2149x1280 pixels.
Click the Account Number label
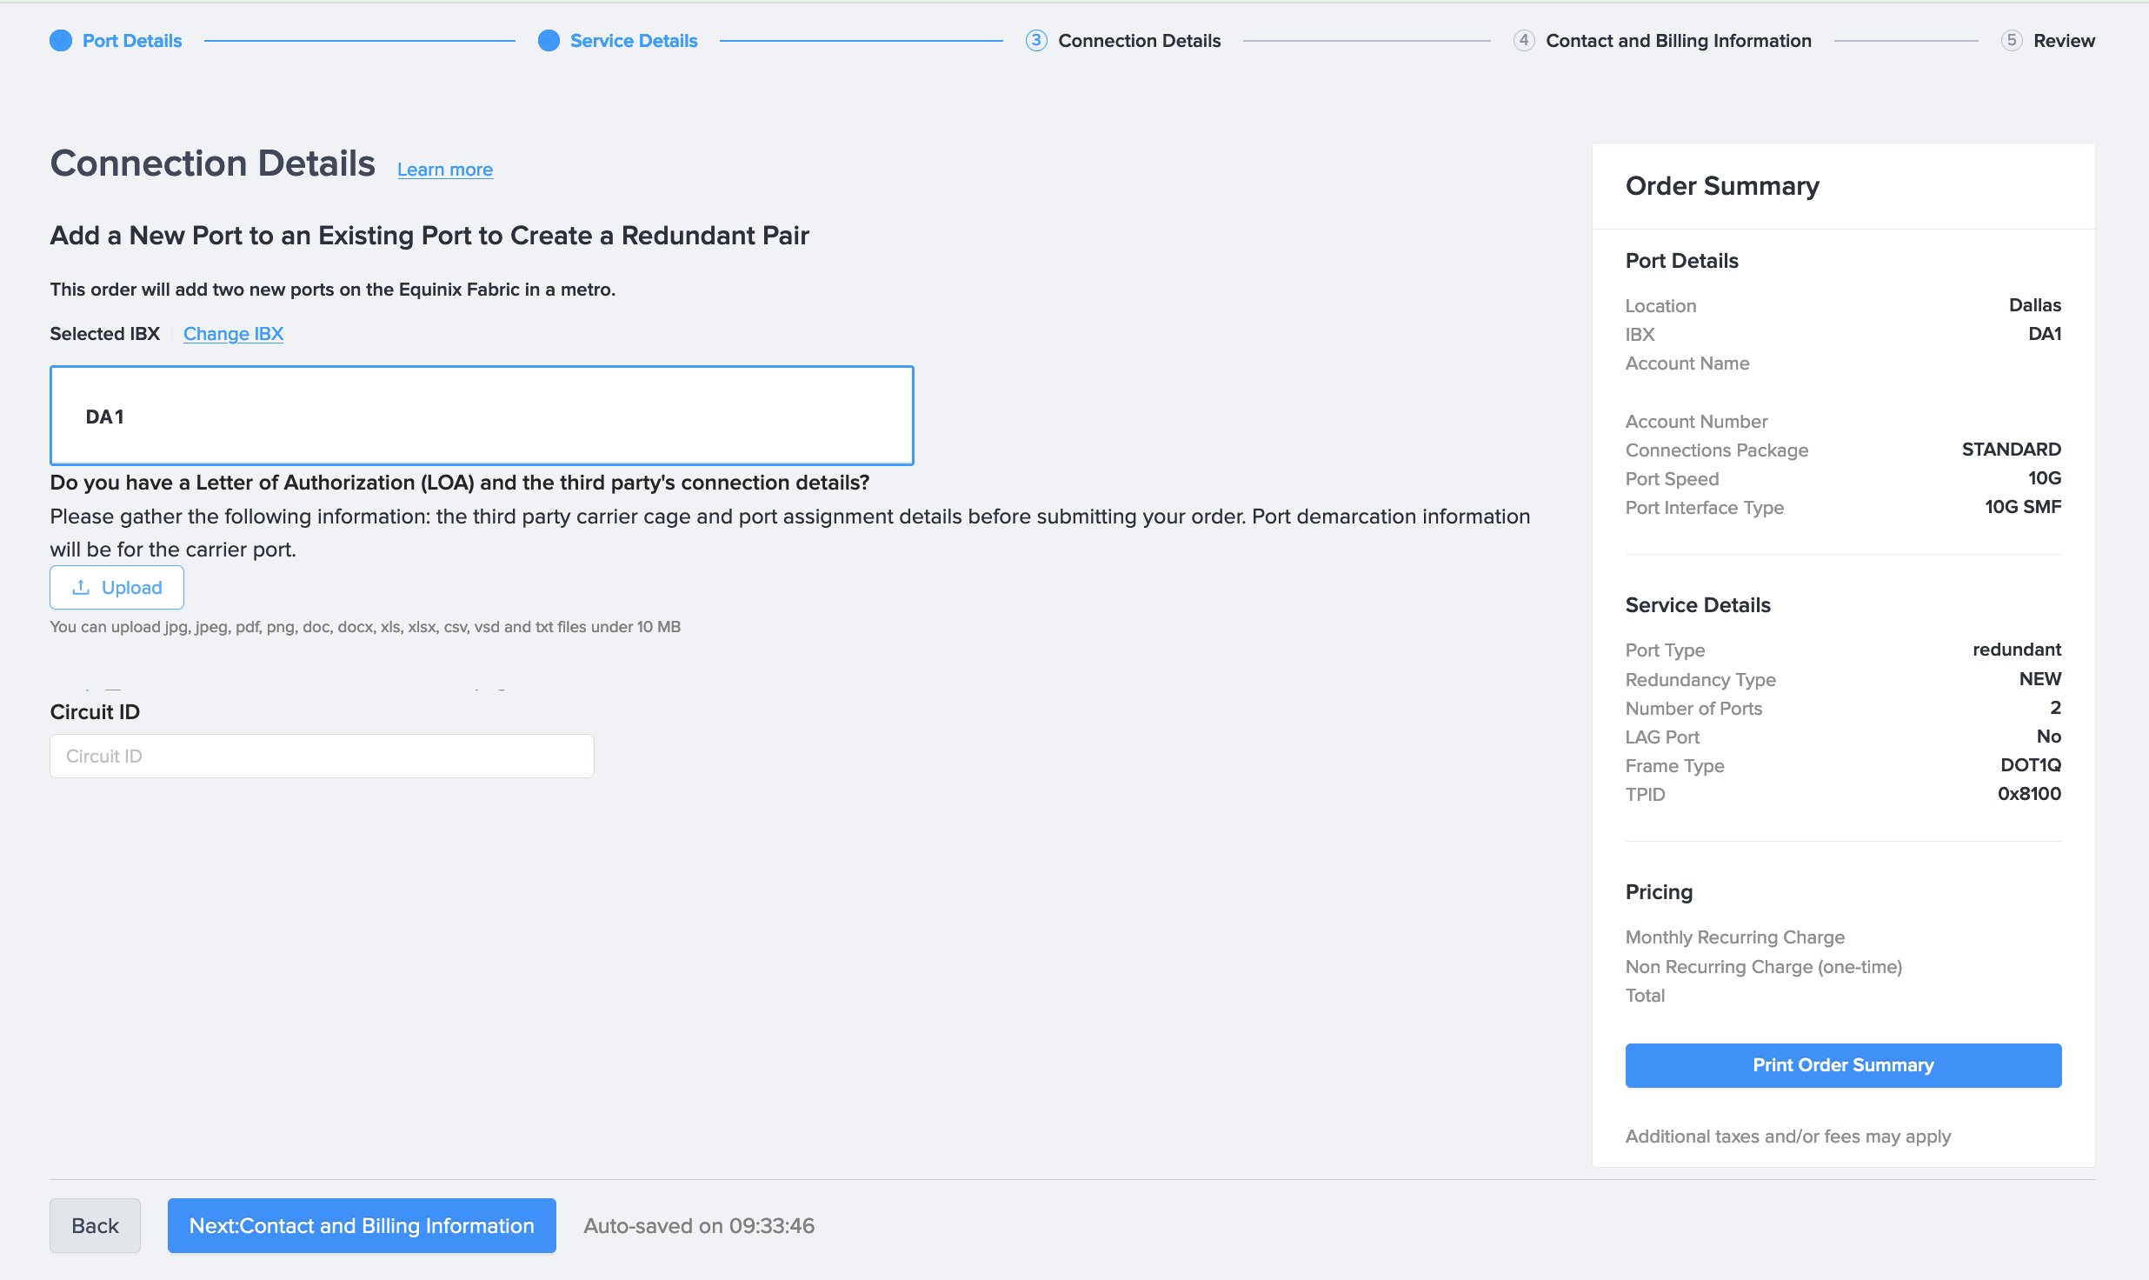click(x=1696, y=422)
